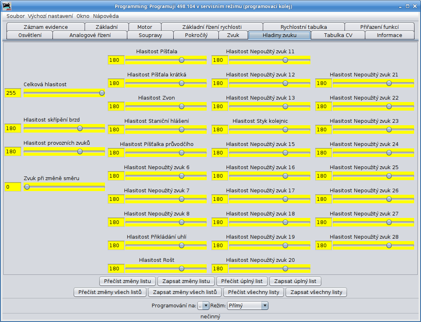Open the Soubor menu
The height and width of the screenshot is (322, 421).
pyautogui.click(x=15, y=16)
